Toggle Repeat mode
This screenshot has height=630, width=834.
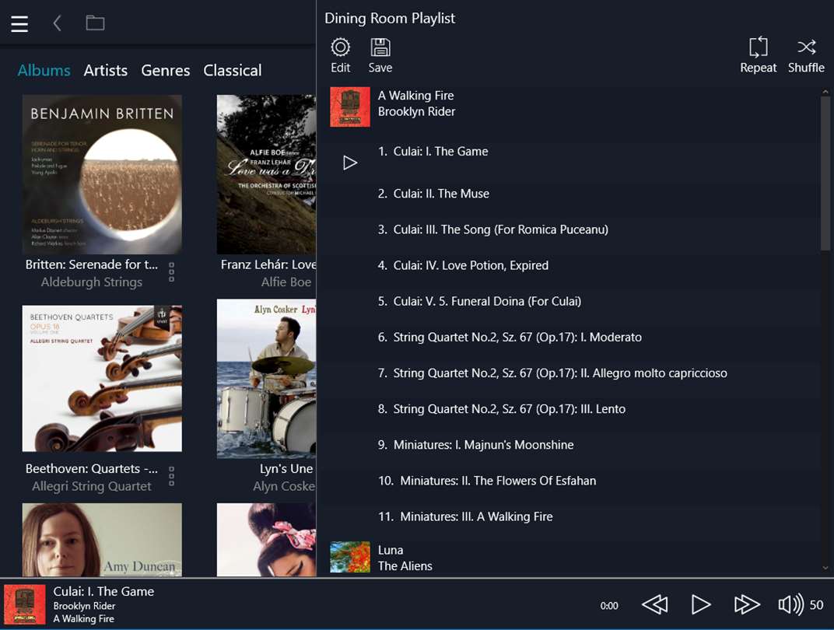point(758,55)
